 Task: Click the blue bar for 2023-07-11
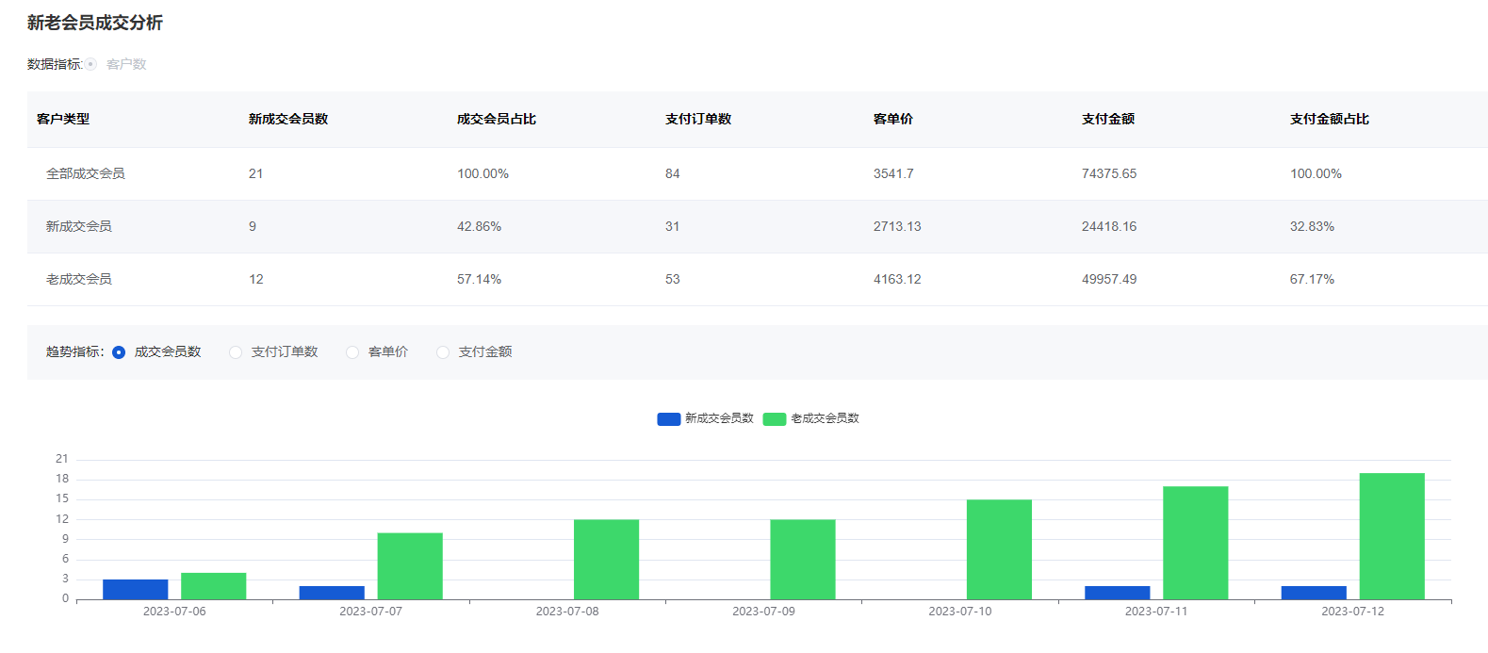(1118, 593)
